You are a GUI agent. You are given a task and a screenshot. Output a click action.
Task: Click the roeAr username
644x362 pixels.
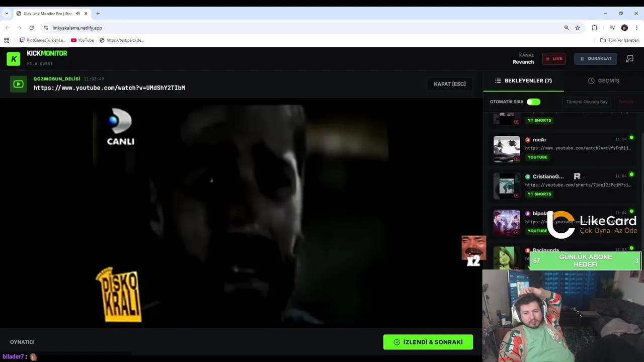(x=539, y=140)
